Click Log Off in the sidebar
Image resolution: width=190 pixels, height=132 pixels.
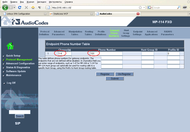coord(11,83)
